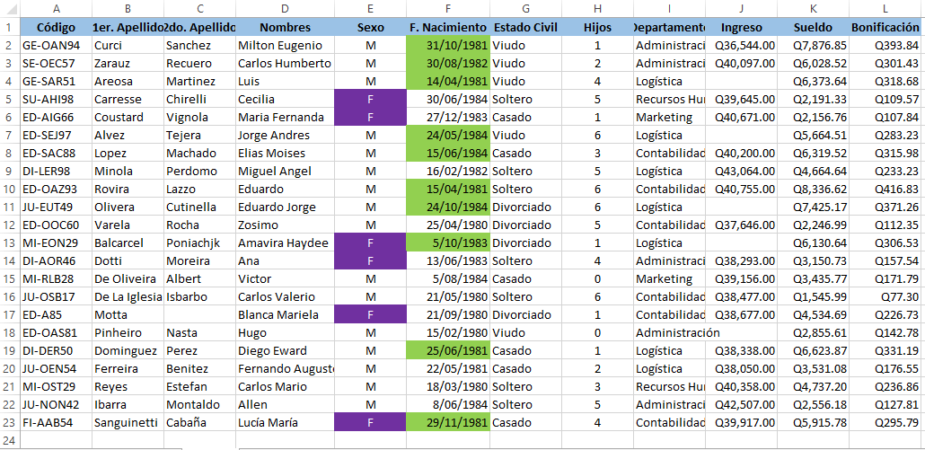Select column A header

(56, 8)
